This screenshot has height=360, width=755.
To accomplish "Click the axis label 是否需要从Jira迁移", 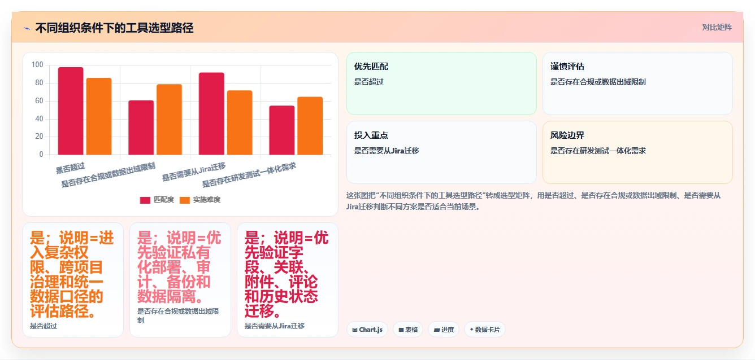I will 194,172.
